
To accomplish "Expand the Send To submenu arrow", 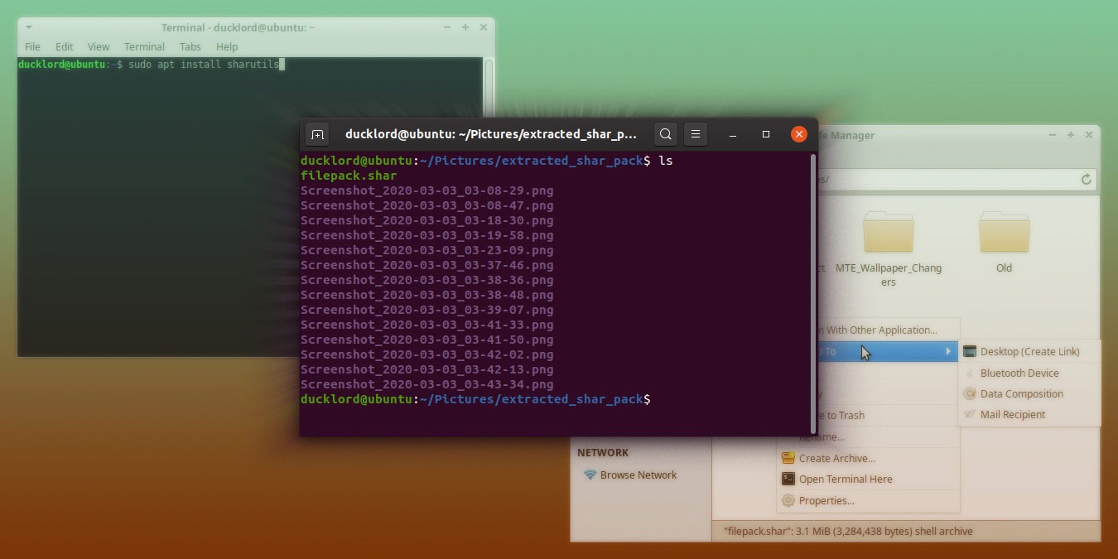I will (949, 351).
